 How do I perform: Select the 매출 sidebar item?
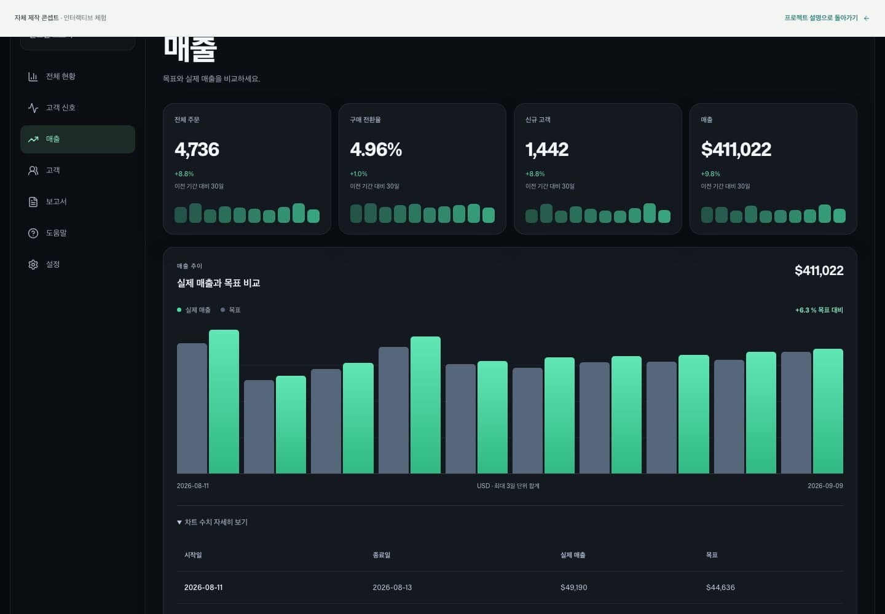[x=77, y=139]
